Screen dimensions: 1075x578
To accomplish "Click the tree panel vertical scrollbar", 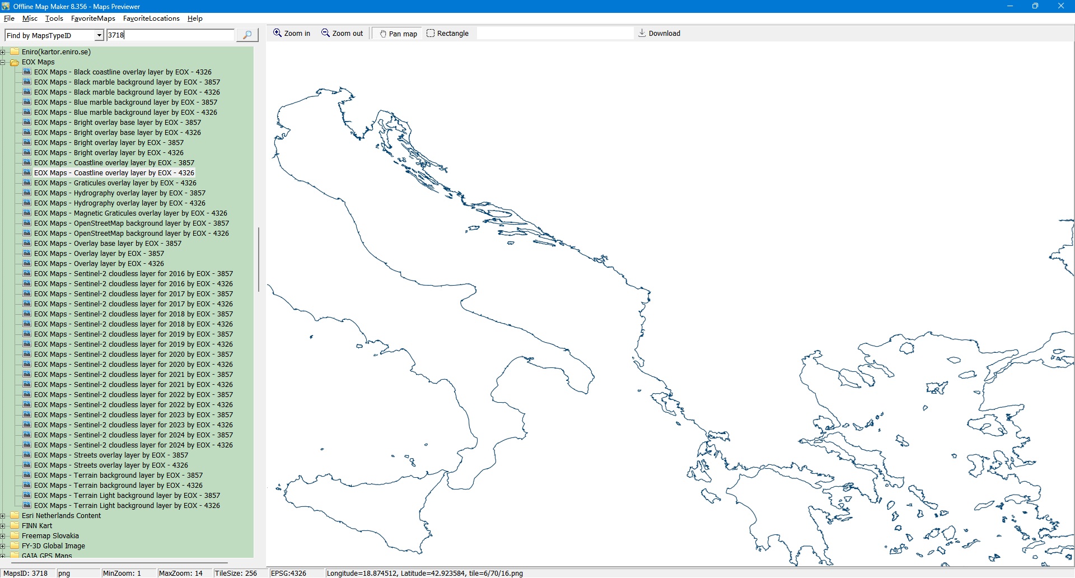I will tap(258, 259).
